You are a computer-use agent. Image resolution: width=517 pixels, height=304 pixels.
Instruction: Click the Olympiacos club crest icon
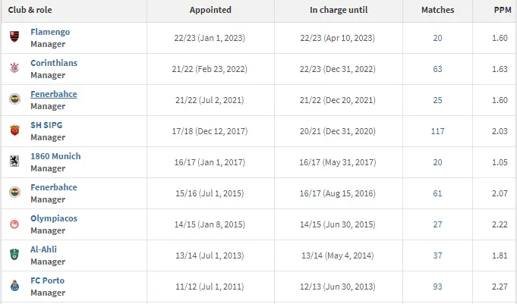14,224
